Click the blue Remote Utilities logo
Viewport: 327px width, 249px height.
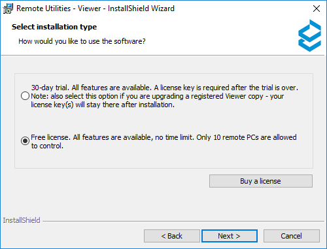(309, 35)
